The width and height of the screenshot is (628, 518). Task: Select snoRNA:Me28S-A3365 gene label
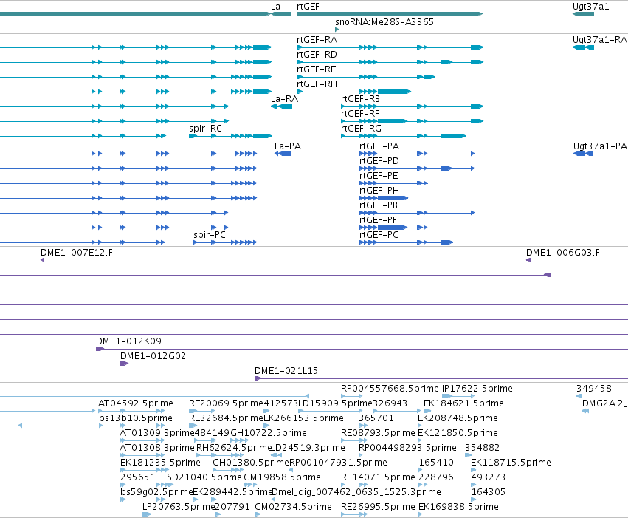click(x=384, y=21)
